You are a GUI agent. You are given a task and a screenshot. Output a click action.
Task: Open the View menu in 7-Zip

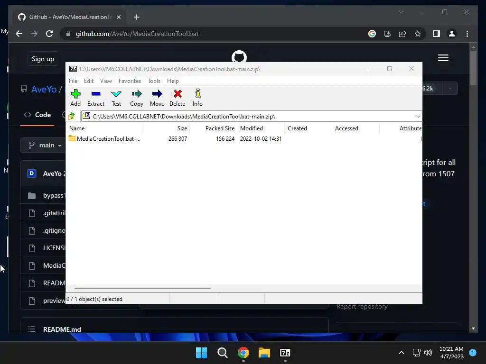pos(106,81)
